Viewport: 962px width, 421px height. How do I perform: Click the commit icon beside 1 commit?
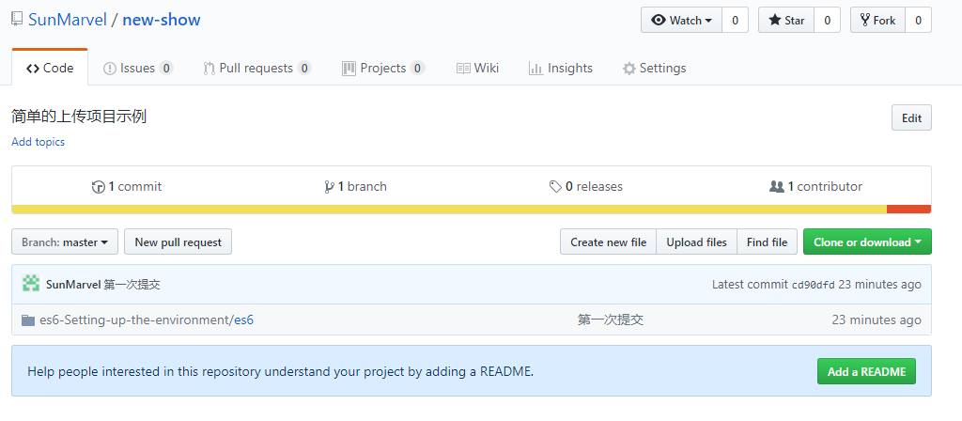click(x=98, y=187)
